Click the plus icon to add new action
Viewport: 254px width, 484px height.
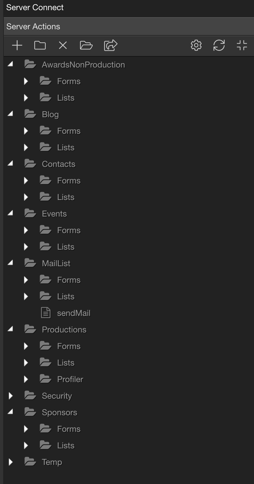[17, 46]
